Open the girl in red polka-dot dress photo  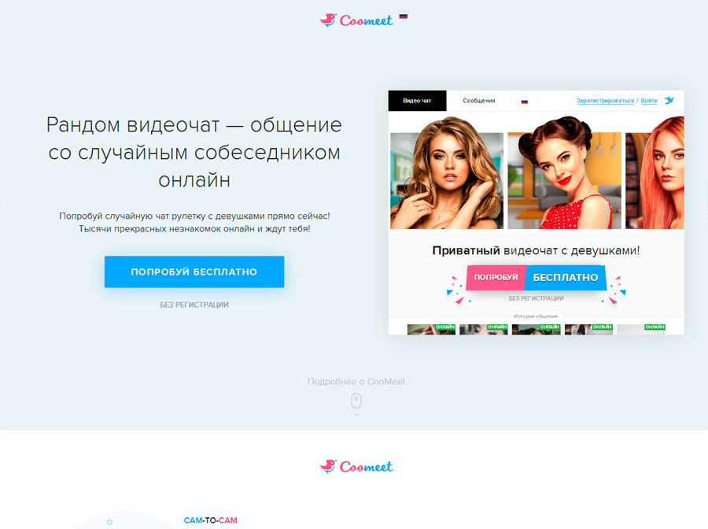coord(564,173)
